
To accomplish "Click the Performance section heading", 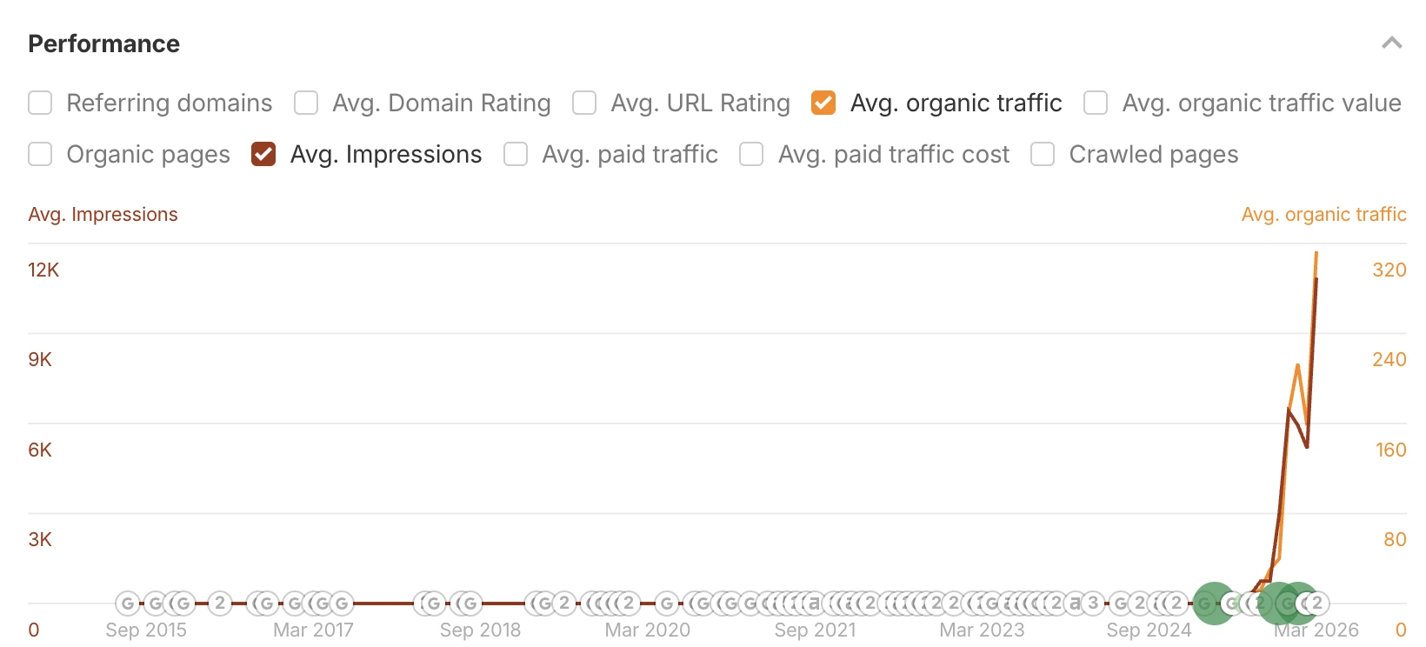I will coord(103,43).
